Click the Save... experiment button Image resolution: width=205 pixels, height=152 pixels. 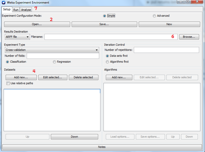(x=104, y=24)
